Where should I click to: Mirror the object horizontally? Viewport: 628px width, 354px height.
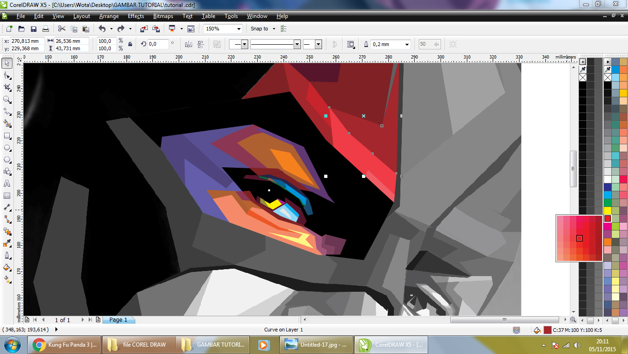[x=188, y=44]
